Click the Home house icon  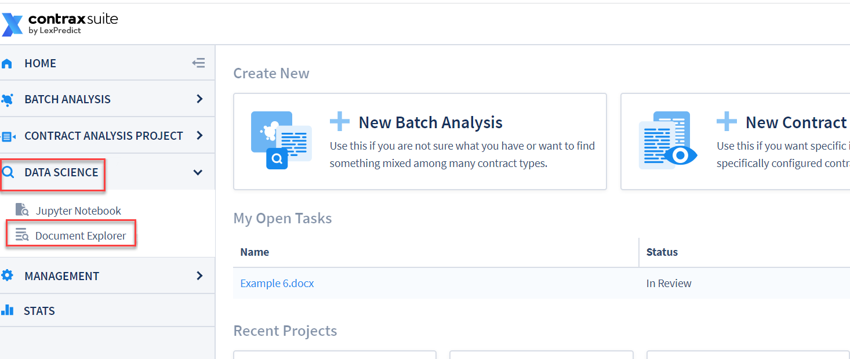(x=7, y=64)
